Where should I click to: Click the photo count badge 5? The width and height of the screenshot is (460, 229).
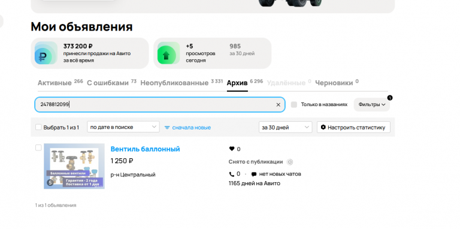(50, 183)
